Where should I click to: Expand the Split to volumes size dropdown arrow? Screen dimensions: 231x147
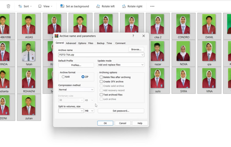(82, 111)
